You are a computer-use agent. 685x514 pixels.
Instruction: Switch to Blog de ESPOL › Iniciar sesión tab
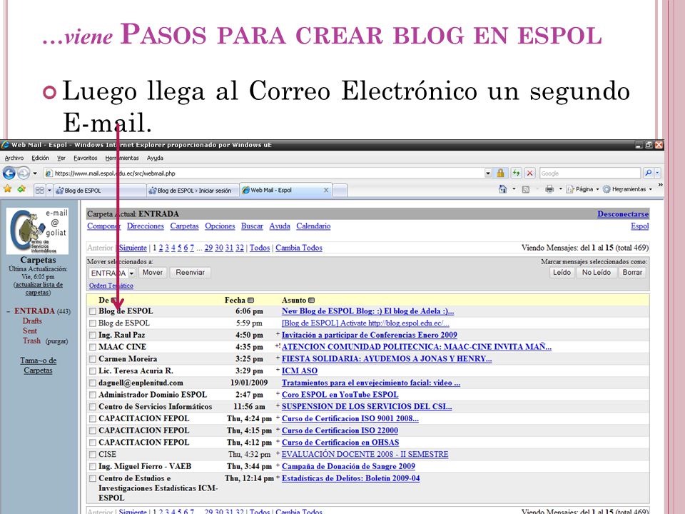pyautogui.click(x=193, y=190)
